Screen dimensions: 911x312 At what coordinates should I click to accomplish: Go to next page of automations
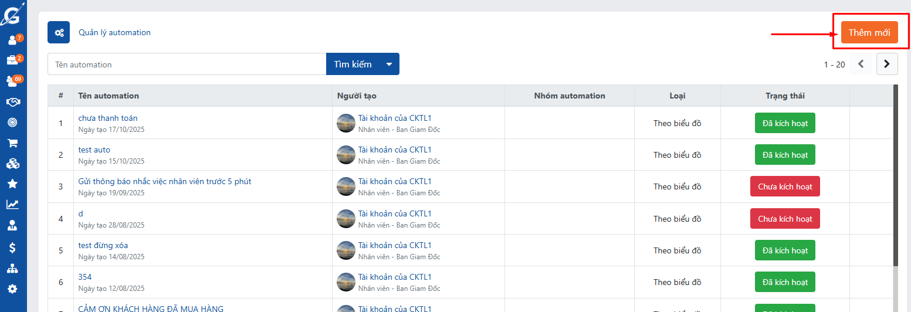pyautogui.click(x=887, y=65)
